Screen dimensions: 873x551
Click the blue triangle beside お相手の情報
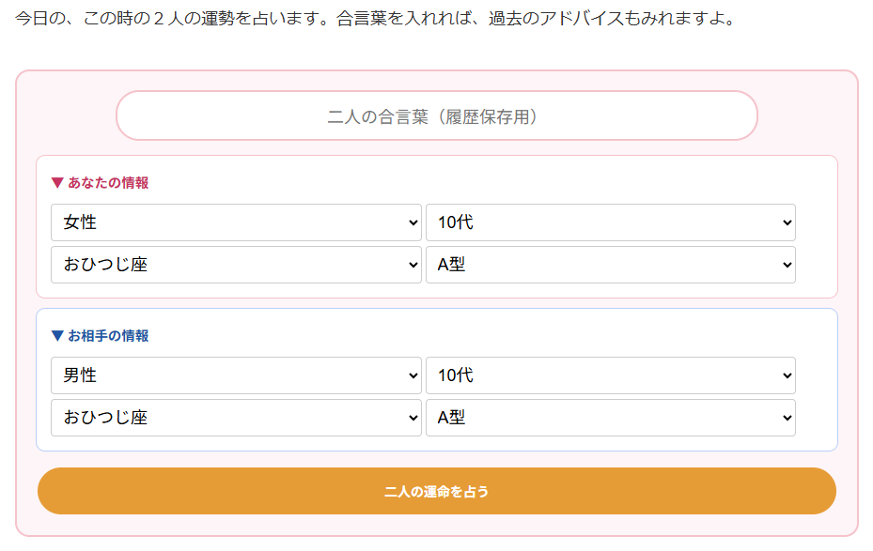coord(57,336)
